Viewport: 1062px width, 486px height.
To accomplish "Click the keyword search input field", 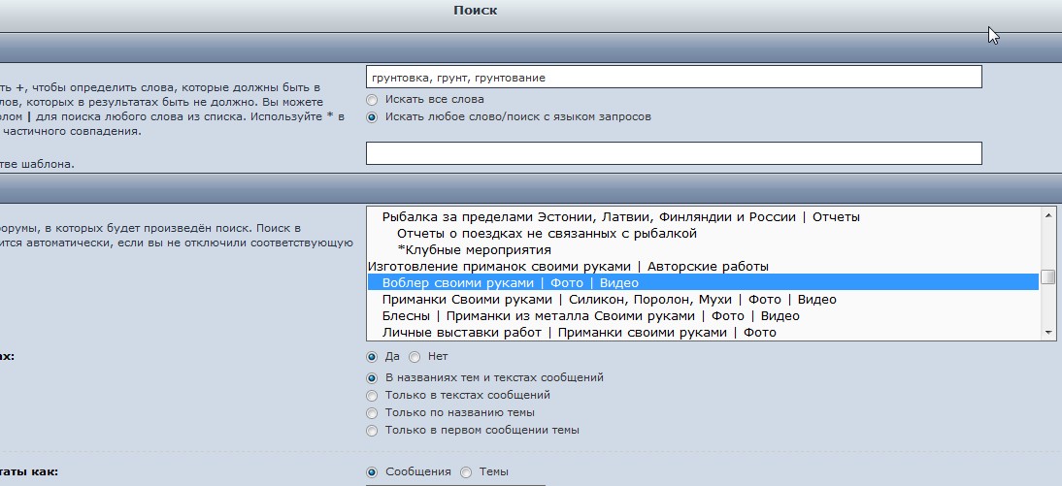I will coord(674,77).
